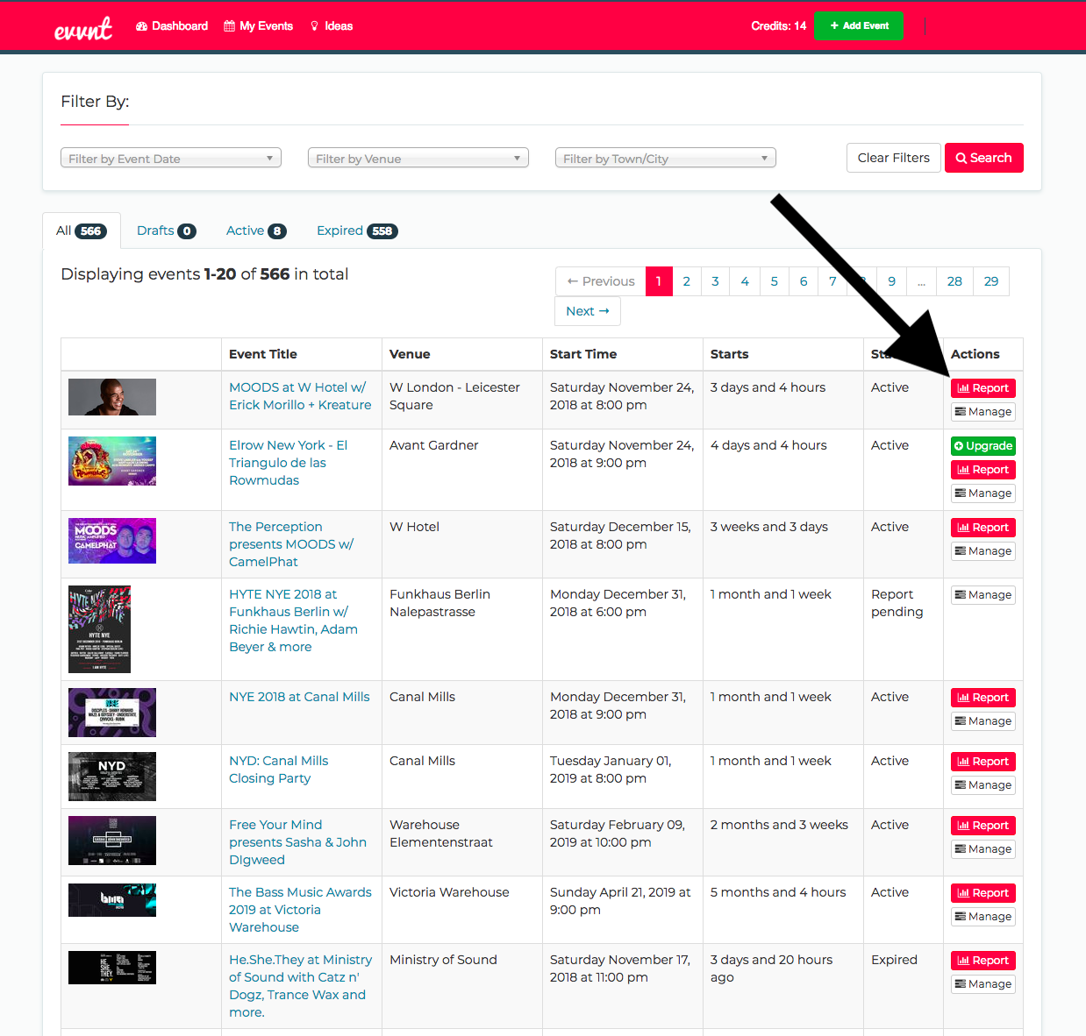1086x1036 pixels.
Task: Manage NYD Canal Mills Closing Party event
Action: pyautogui.click(x=983, y=785)
